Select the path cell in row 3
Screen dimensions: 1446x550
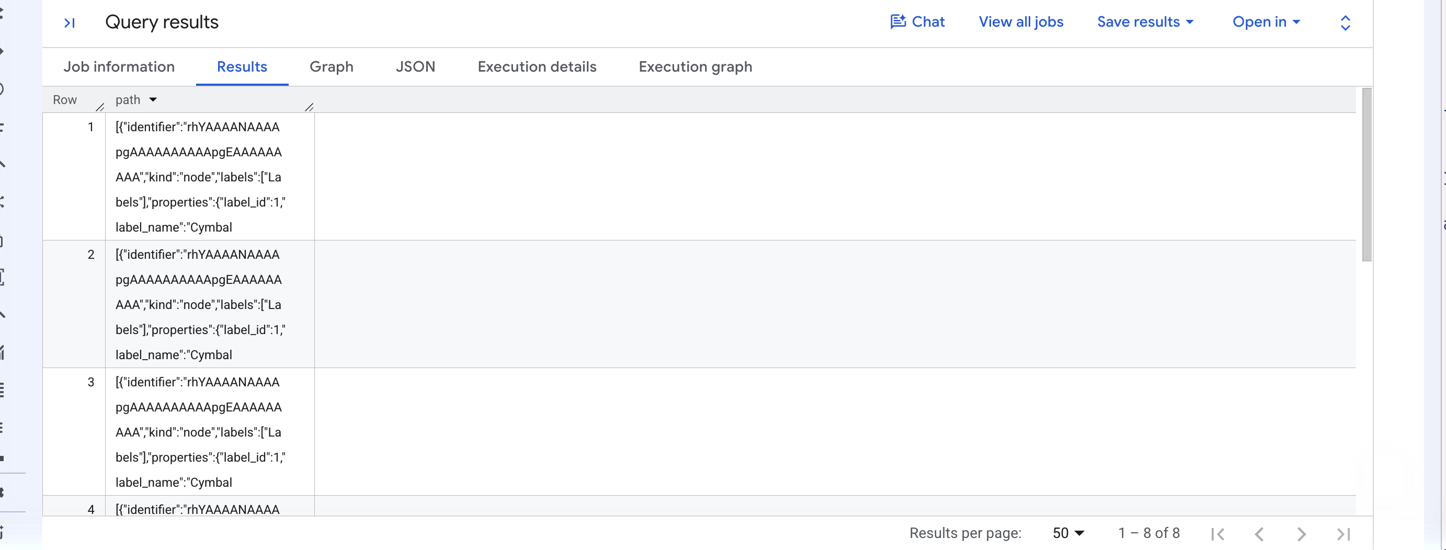pos(210,431)
